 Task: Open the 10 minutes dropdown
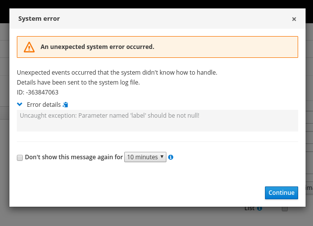click(145, 157)
